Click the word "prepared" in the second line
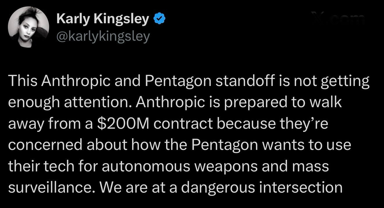The image size is (384, 208). (x=246, y=103)
